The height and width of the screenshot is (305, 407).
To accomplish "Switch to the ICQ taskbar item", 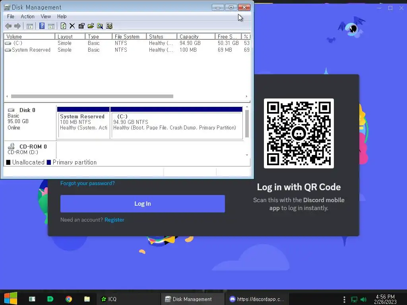I will pos(128,299).
